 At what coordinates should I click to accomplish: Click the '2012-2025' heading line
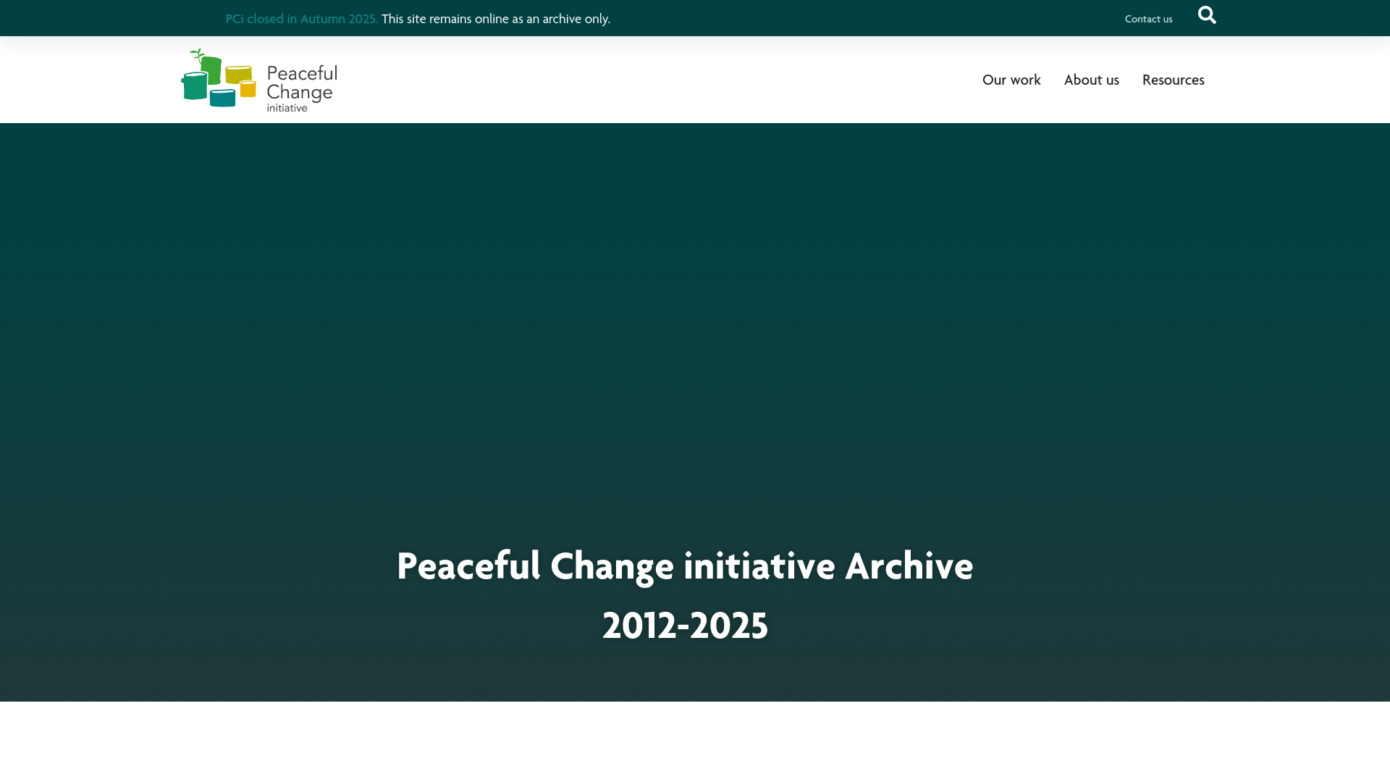685,626
